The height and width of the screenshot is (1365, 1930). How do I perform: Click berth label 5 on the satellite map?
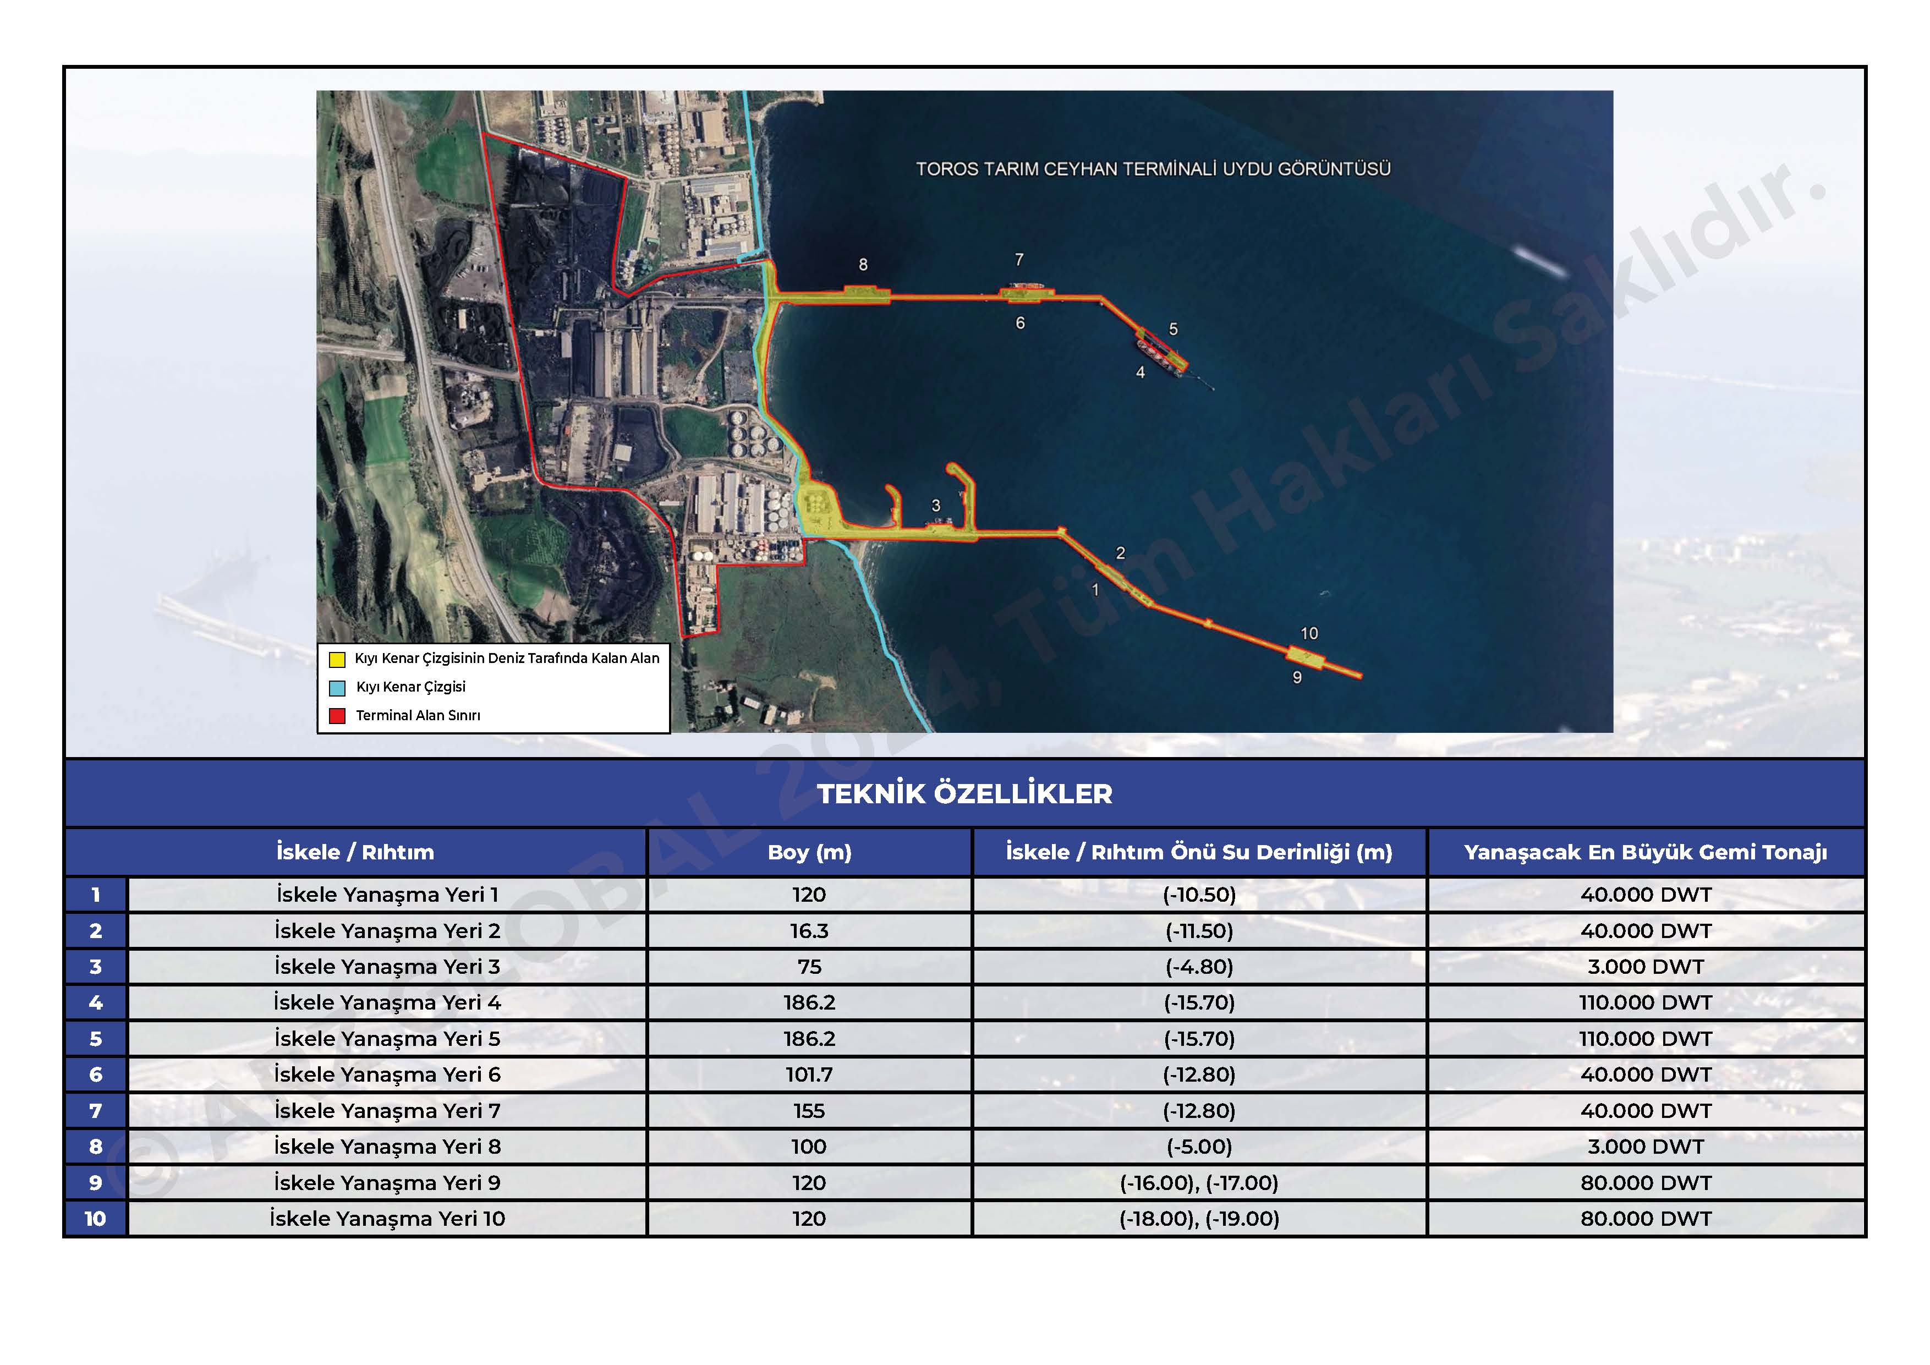[1174, 330]
